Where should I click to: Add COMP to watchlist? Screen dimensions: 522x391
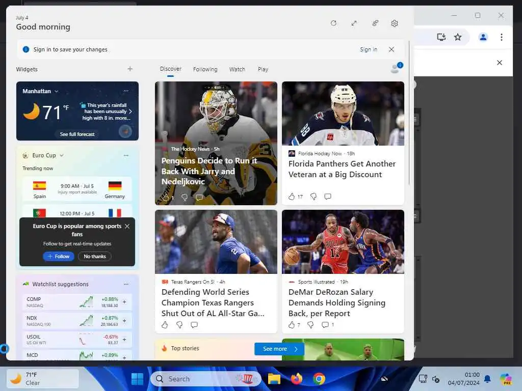point(124,302)
